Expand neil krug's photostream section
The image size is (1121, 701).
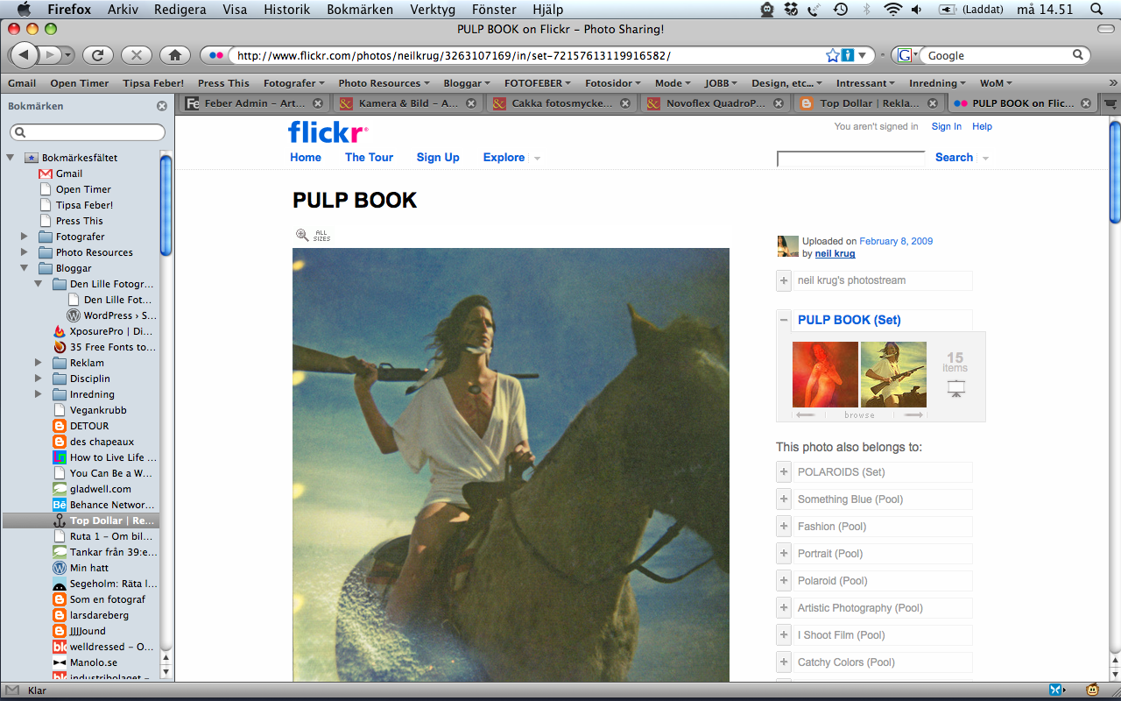[x=783, y=281]
